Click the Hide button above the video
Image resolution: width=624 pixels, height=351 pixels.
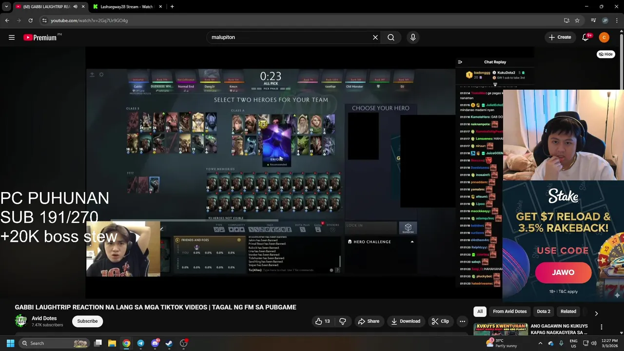[606, 54]
